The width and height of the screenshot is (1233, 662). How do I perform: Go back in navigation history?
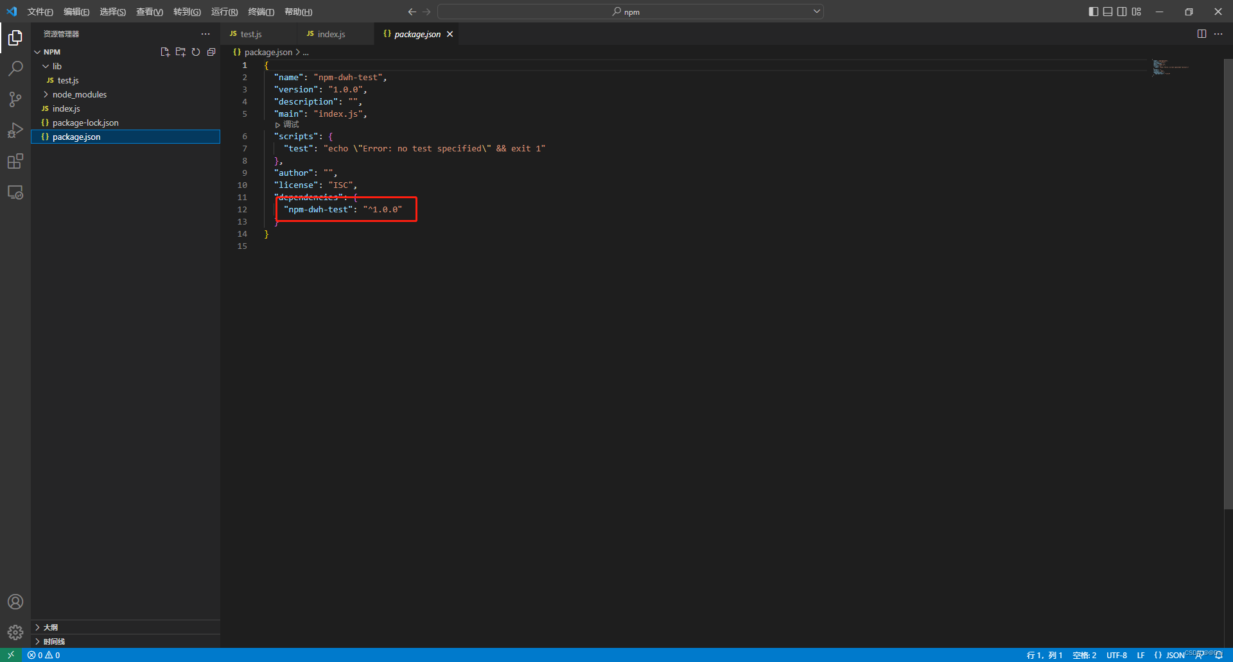(x=412, y=12)
